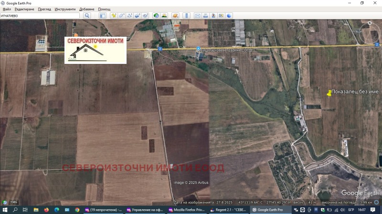Expand the Преглед menu
The width and height of the screenshot is (382, 214).
44,9
